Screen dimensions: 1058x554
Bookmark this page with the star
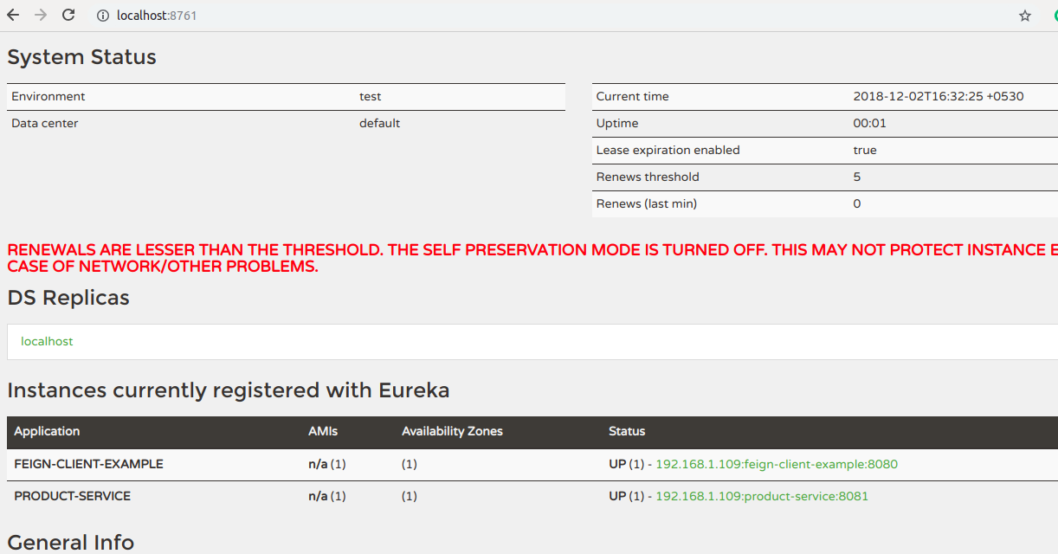click(1025, 16)
